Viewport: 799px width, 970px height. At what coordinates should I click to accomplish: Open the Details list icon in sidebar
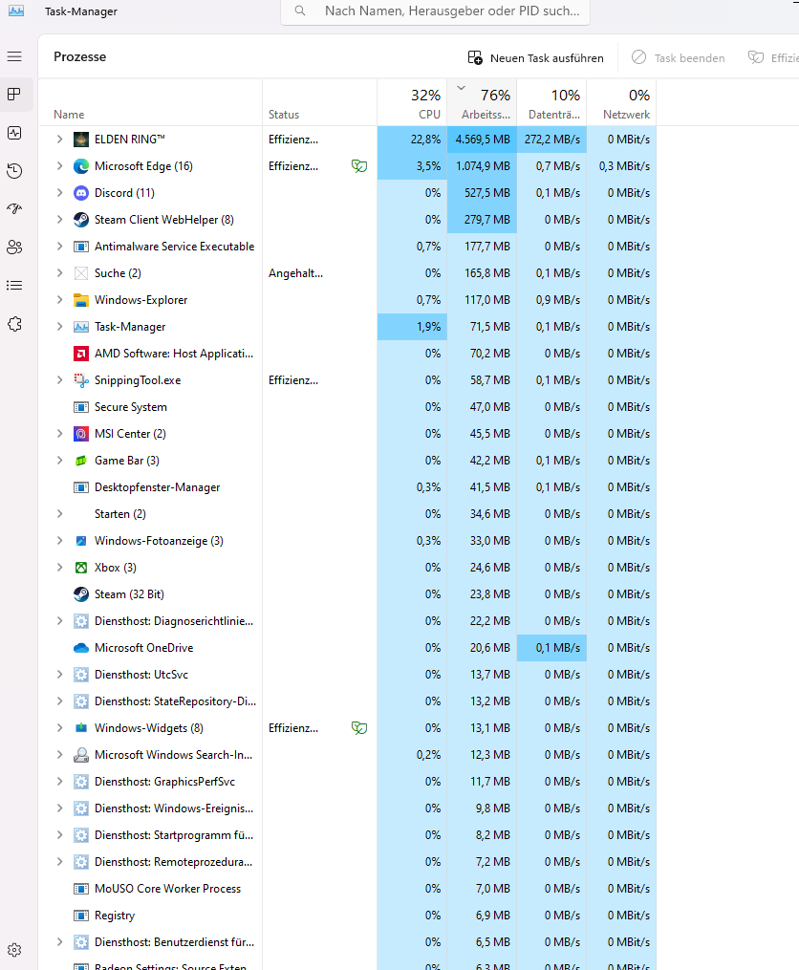[14, 285]
